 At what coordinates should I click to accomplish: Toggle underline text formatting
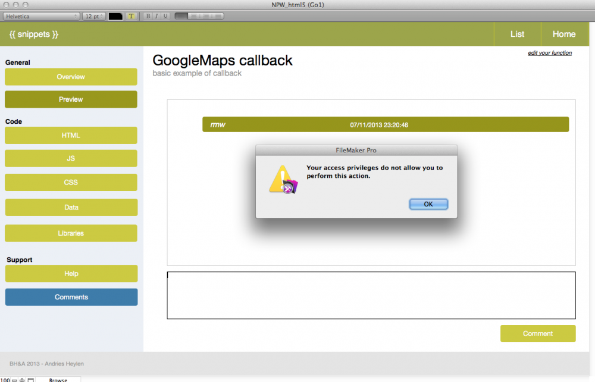pos(165,16)
